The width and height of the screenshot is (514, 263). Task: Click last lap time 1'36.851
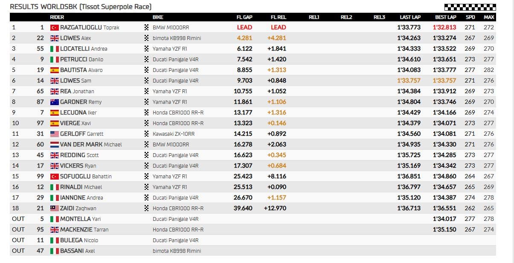pyautogui.click(x=409, y=176)
